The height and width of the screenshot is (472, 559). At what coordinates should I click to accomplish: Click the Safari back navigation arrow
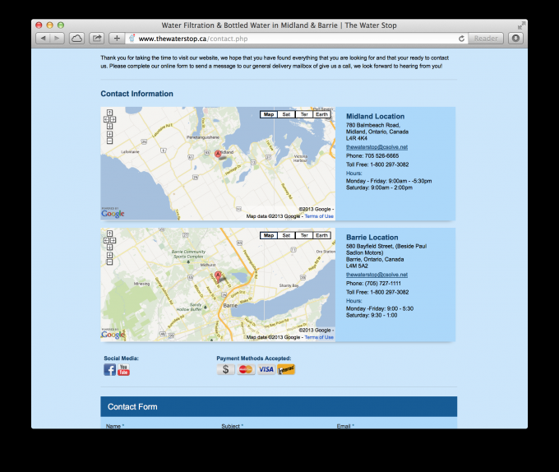(44, 38)
